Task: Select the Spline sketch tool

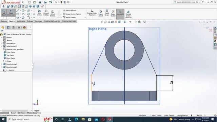Action: click(x=28, y=11)
